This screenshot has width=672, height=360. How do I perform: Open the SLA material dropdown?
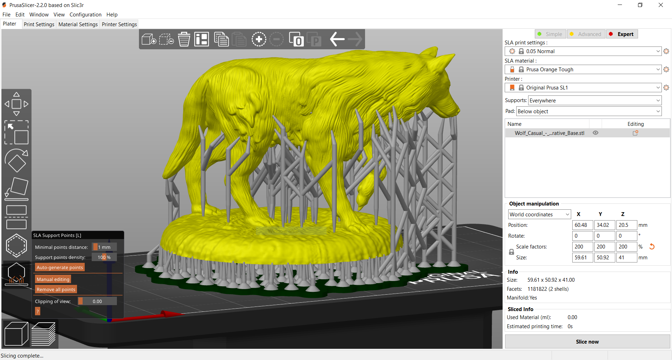click(x=583, y=70)
